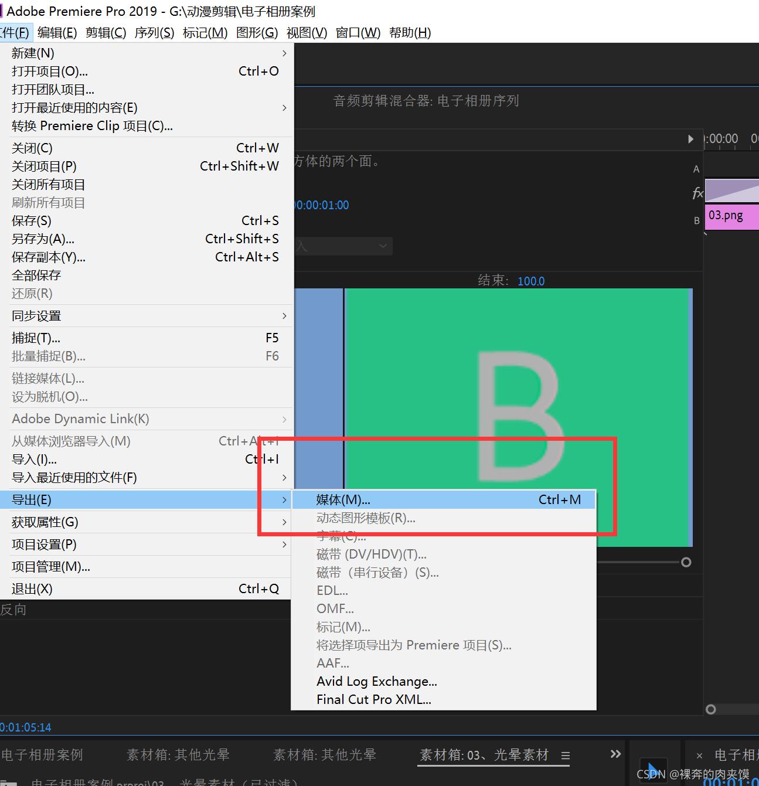Screen dimensions: 759x786
Task: Choose 捕捉(T)... entry
Action: pos(146,338)
